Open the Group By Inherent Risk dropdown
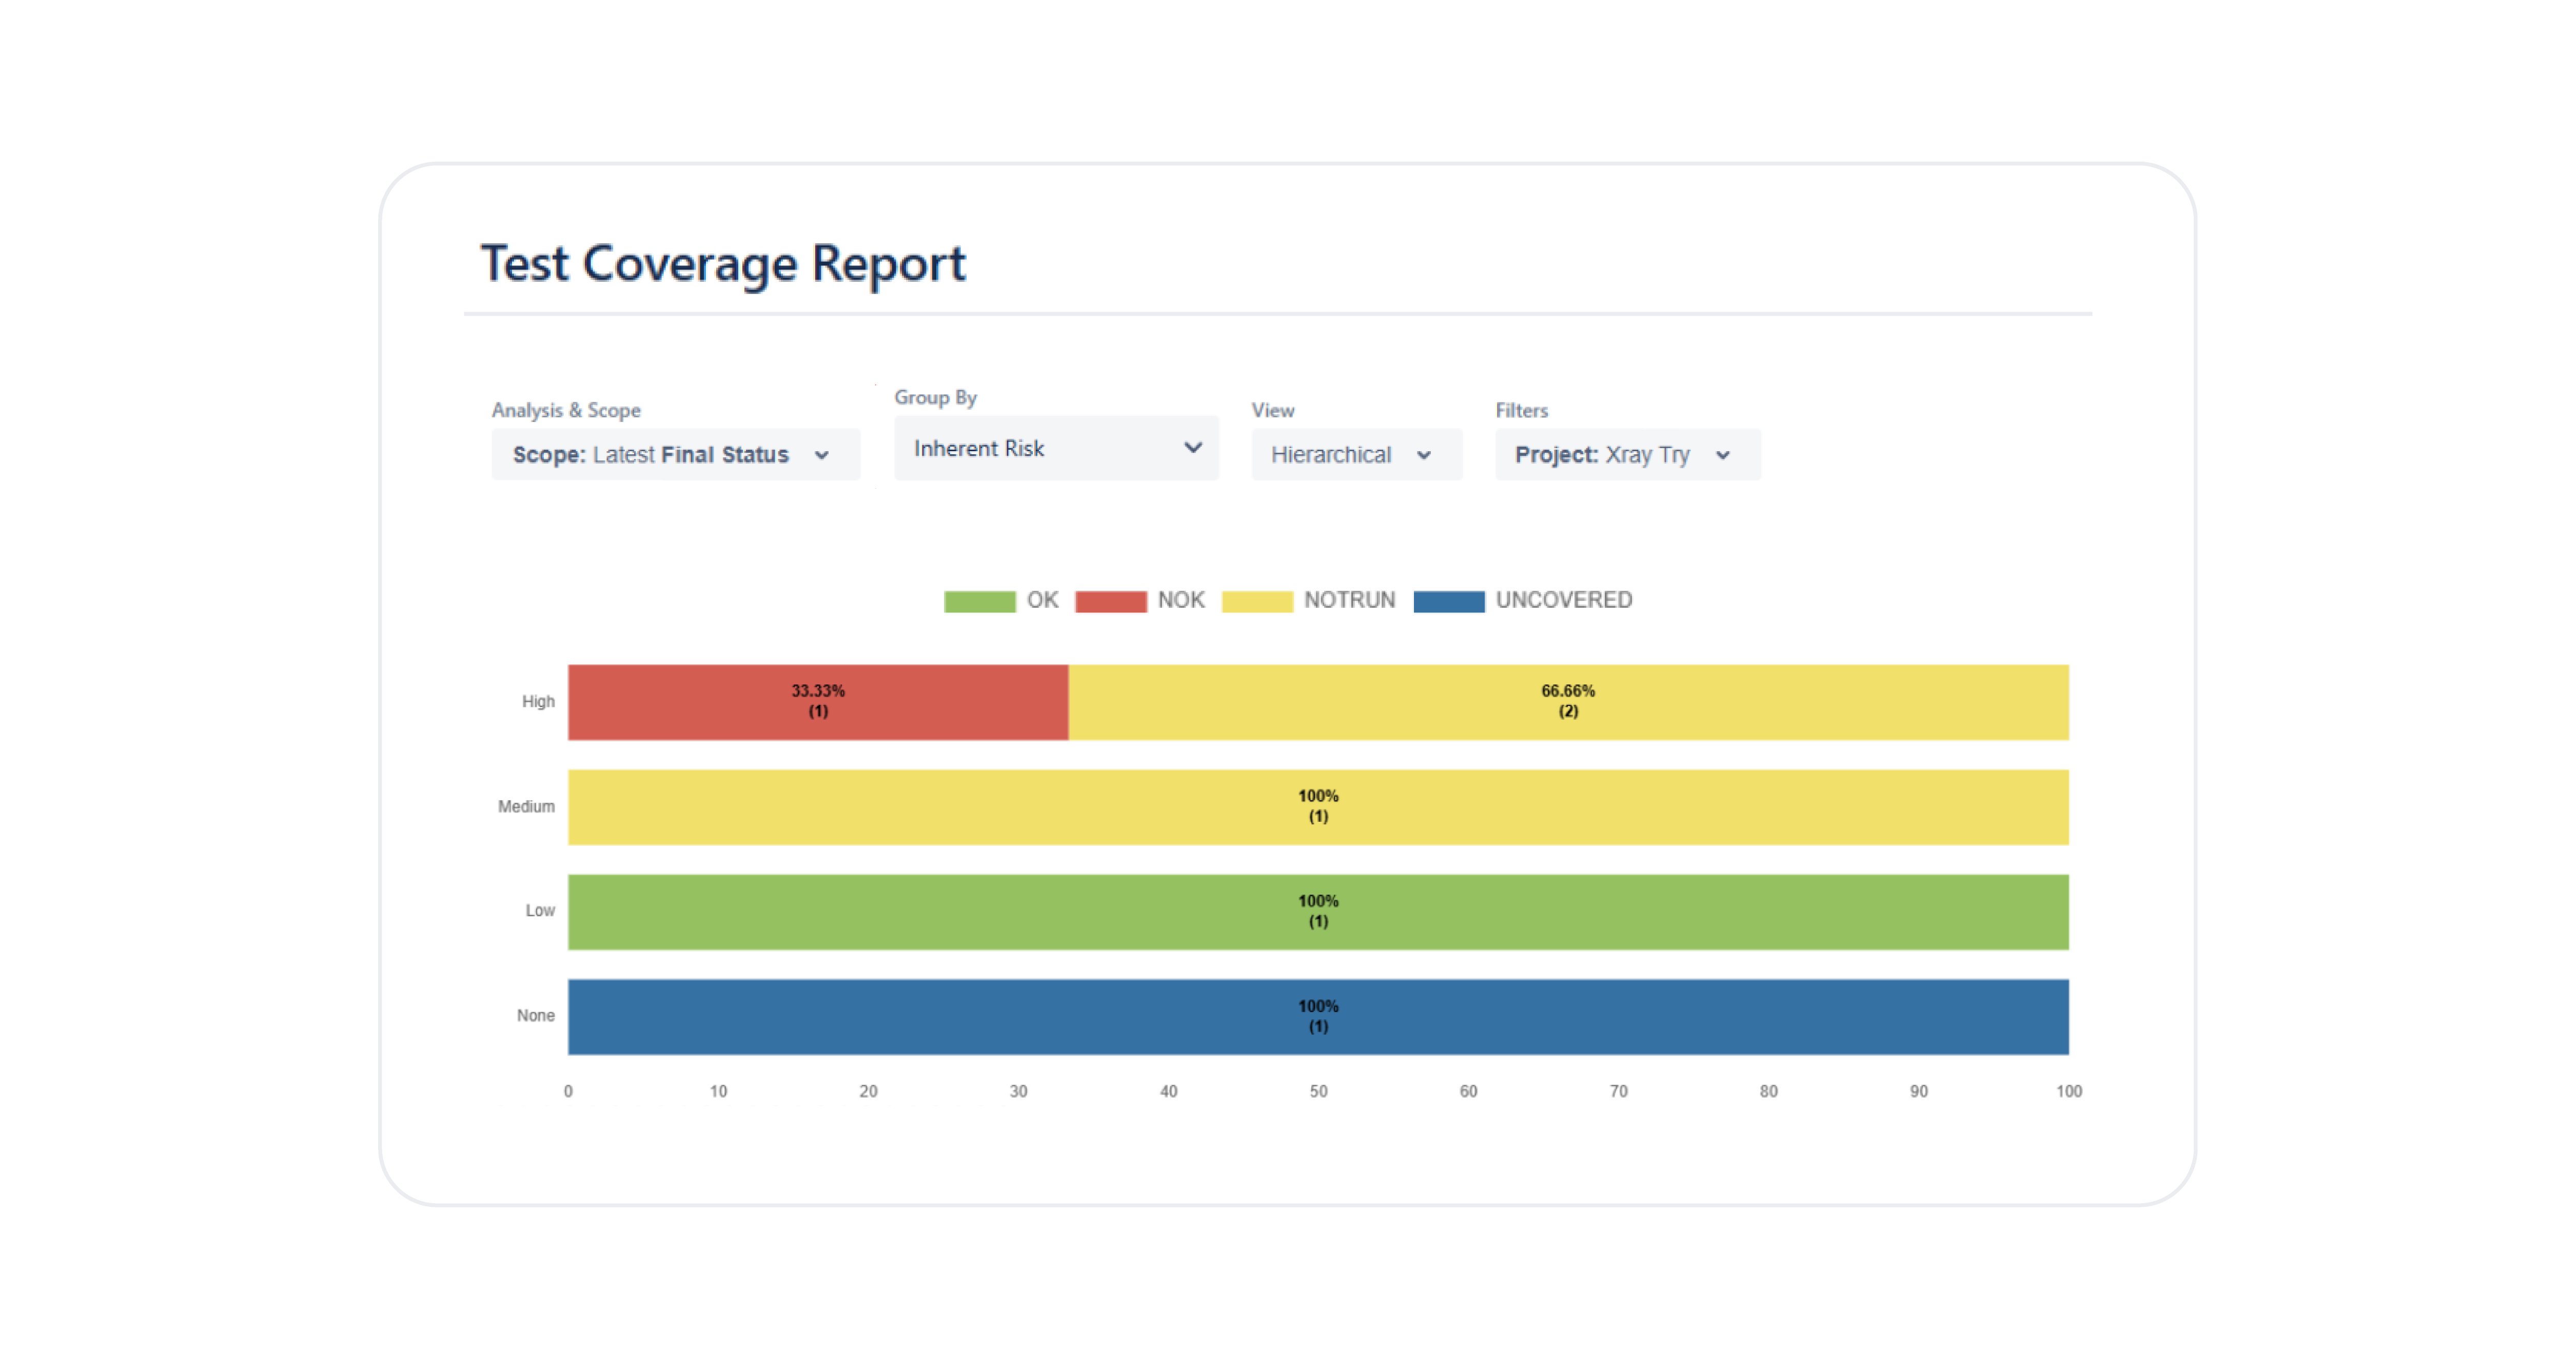 click(x=1056, y=448)
